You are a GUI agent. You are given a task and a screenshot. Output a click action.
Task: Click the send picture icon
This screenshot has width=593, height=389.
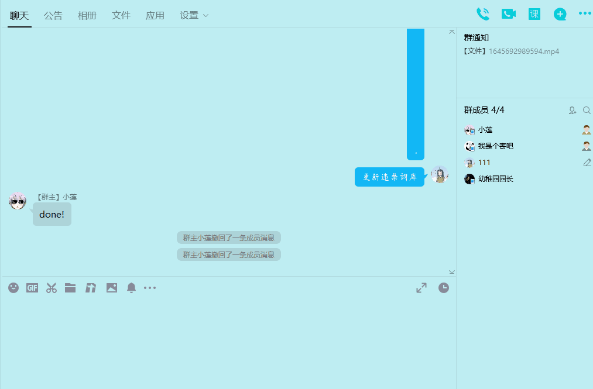112,288
